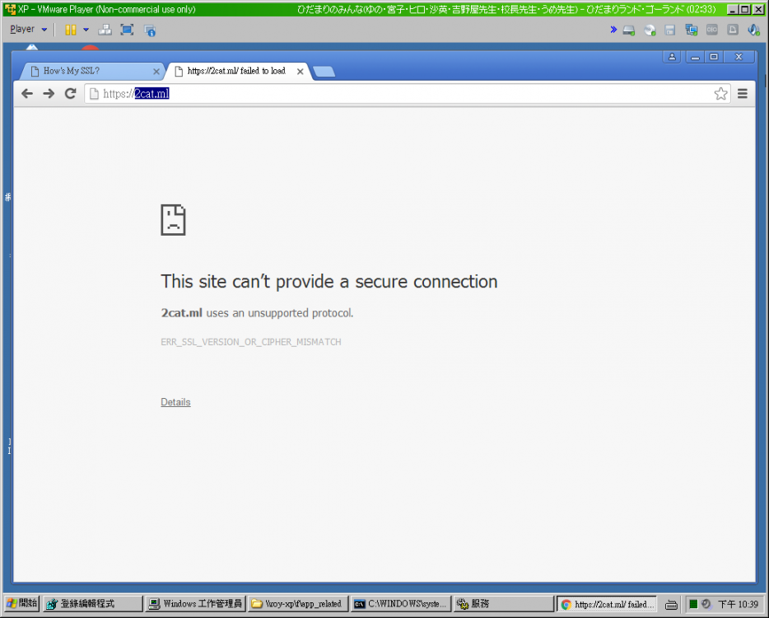
Task: Click the Details link on the error page
Action: click(x=175, y=402)
